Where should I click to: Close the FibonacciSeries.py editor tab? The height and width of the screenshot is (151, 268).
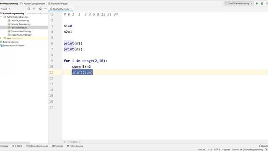click(x=71, y=9)
